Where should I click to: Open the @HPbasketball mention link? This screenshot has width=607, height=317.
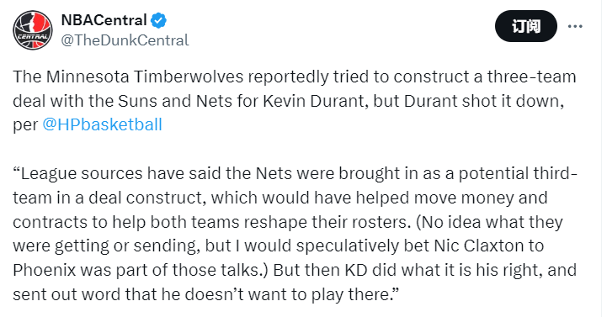pyautogui.click(x=102, y=125)
